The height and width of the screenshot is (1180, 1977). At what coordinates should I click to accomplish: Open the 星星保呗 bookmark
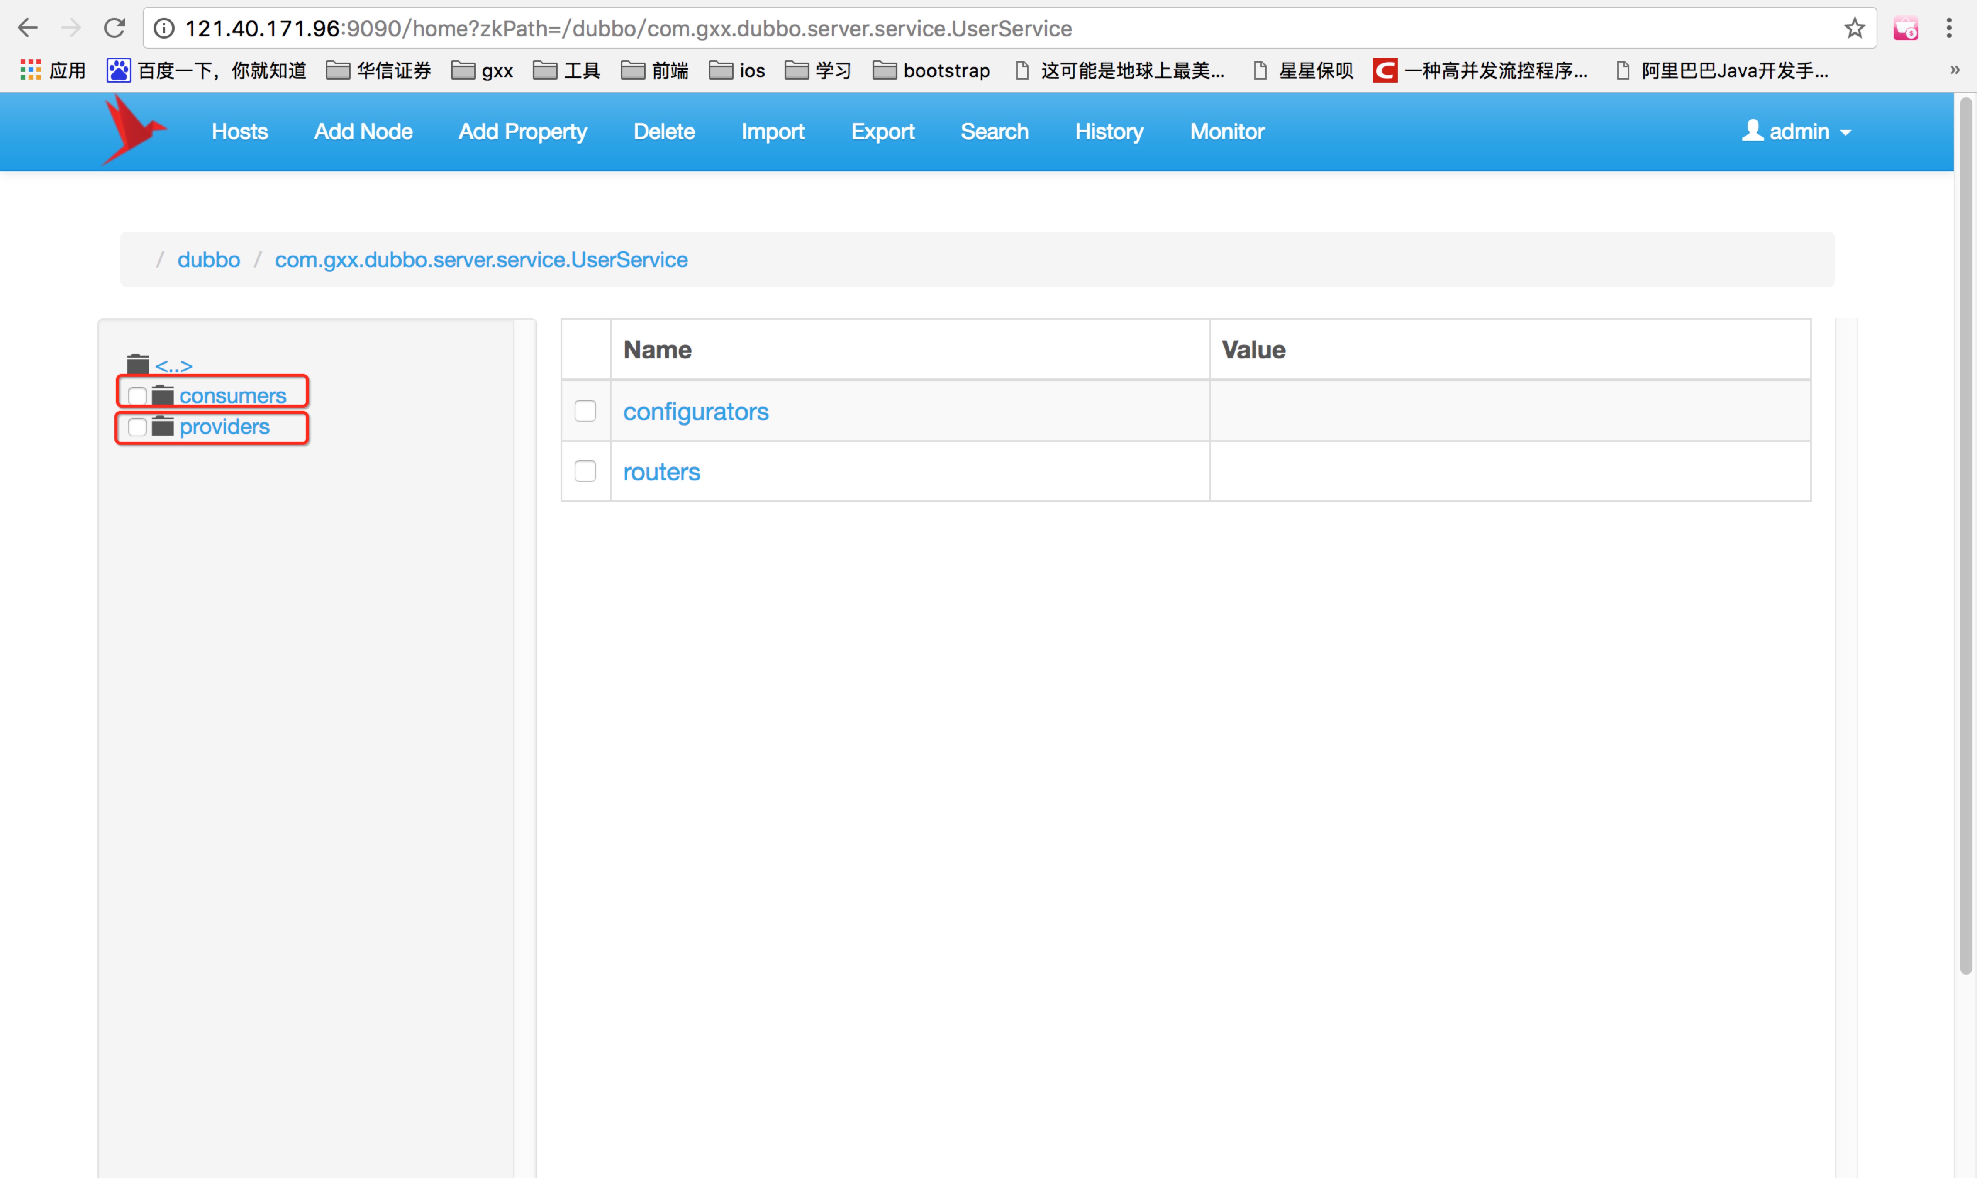(1304, 71)
